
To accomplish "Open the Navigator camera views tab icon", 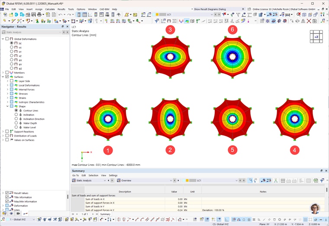I will pos(18,213).
